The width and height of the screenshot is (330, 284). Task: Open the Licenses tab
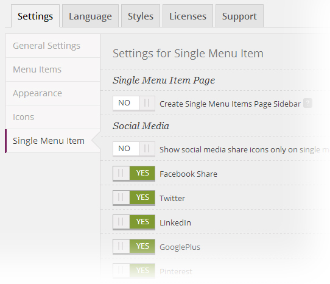pos(188,16)
